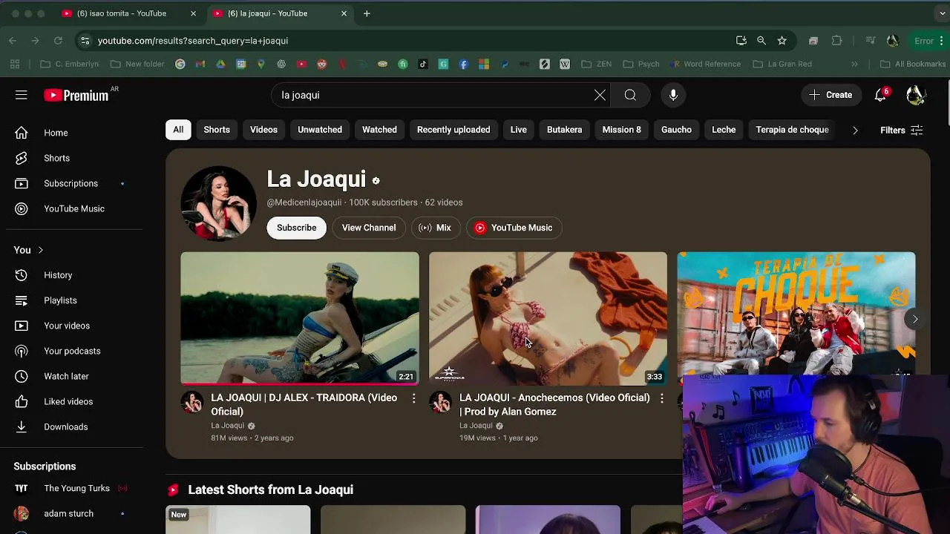The width and height of the screenshot is (950, 534).
Task: Open Your podcasts in sidebar
Action: (71, 351)
